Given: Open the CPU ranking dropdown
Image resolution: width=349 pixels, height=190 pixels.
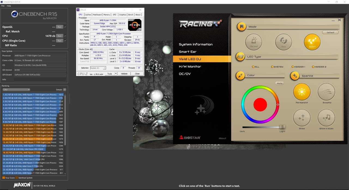Looking at the screenshot, I should pos(16,90).
